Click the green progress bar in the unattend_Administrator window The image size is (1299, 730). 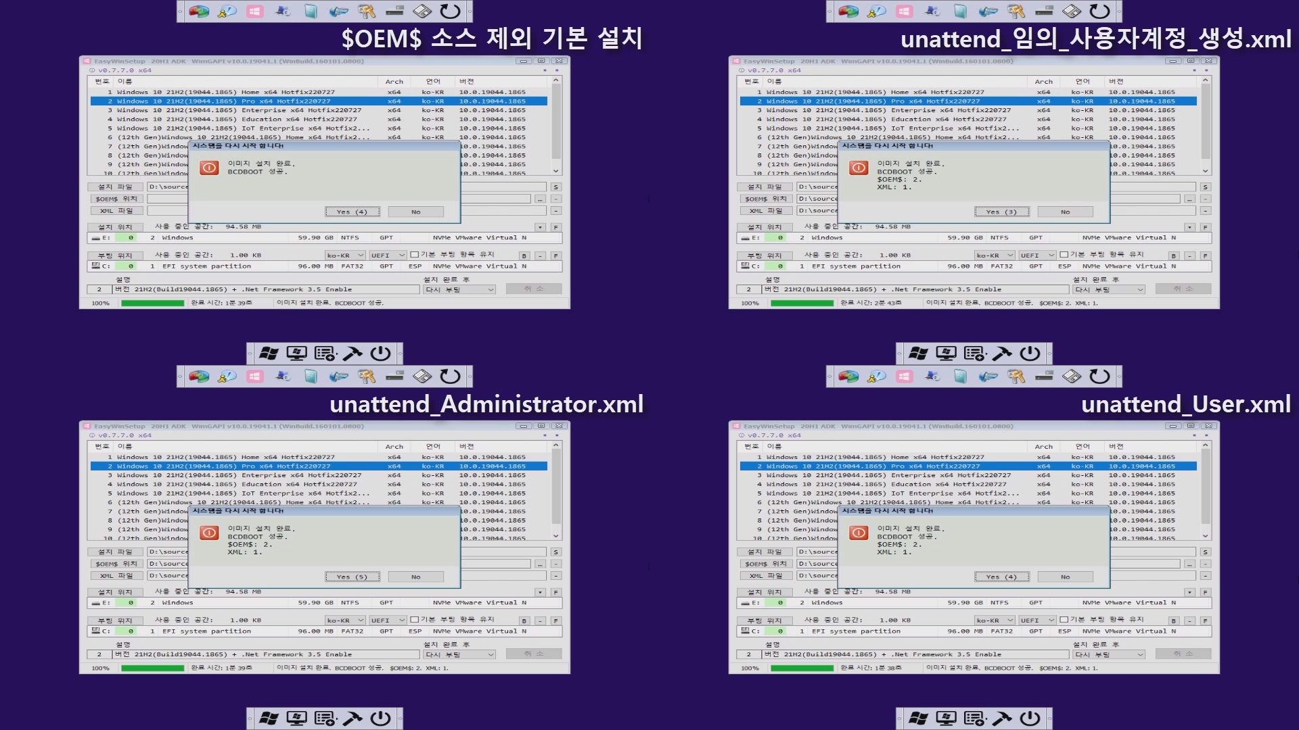(x=152, y=668)
